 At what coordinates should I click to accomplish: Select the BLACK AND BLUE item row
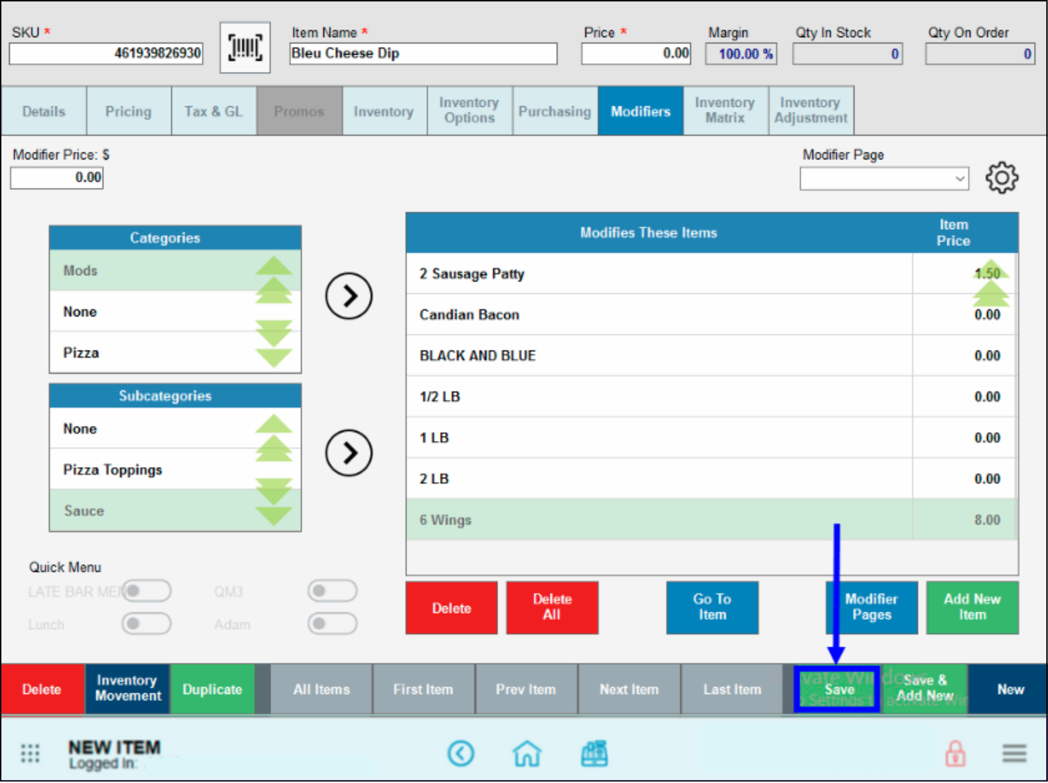712,356
